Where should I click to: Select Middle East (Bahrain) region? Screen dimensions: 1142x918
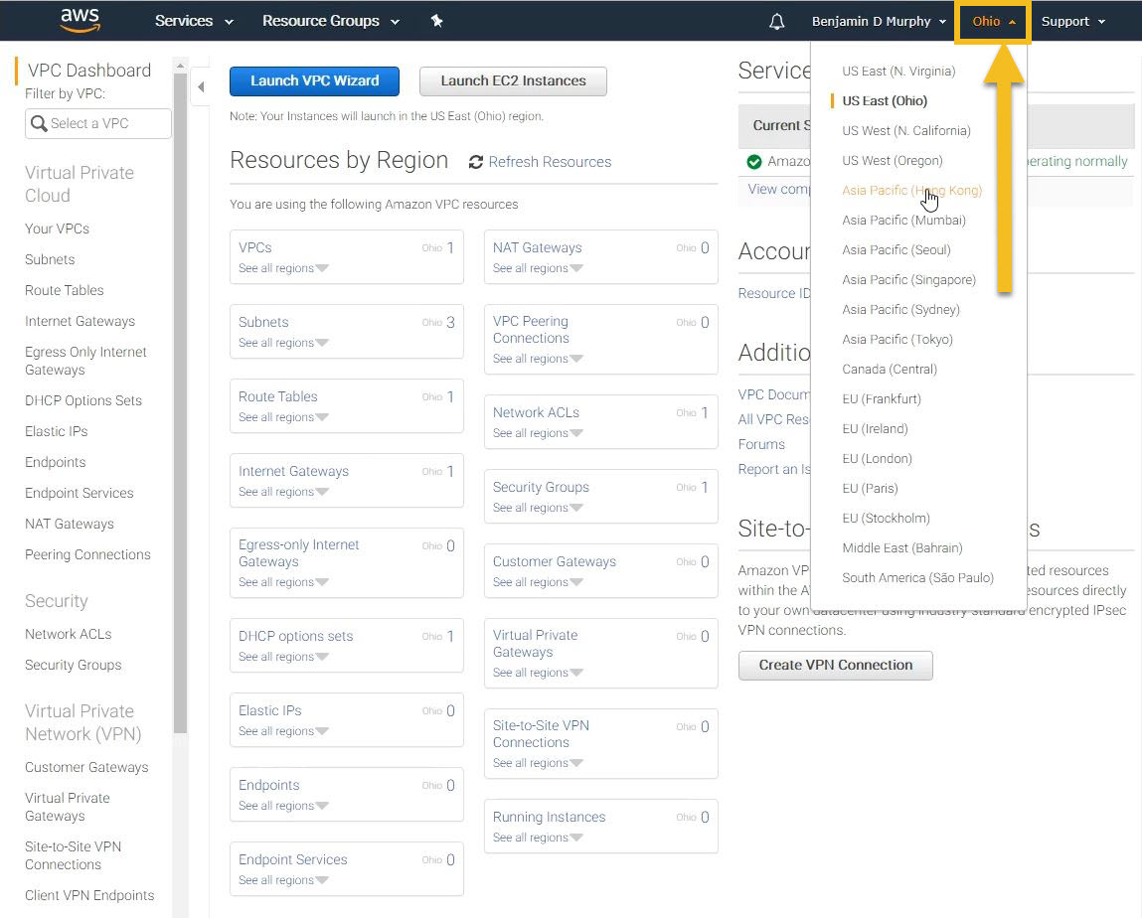coord(902,548)
